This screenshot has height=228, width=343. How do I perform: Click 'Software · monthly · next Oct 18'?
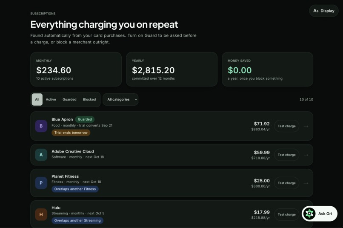point(77,157)
